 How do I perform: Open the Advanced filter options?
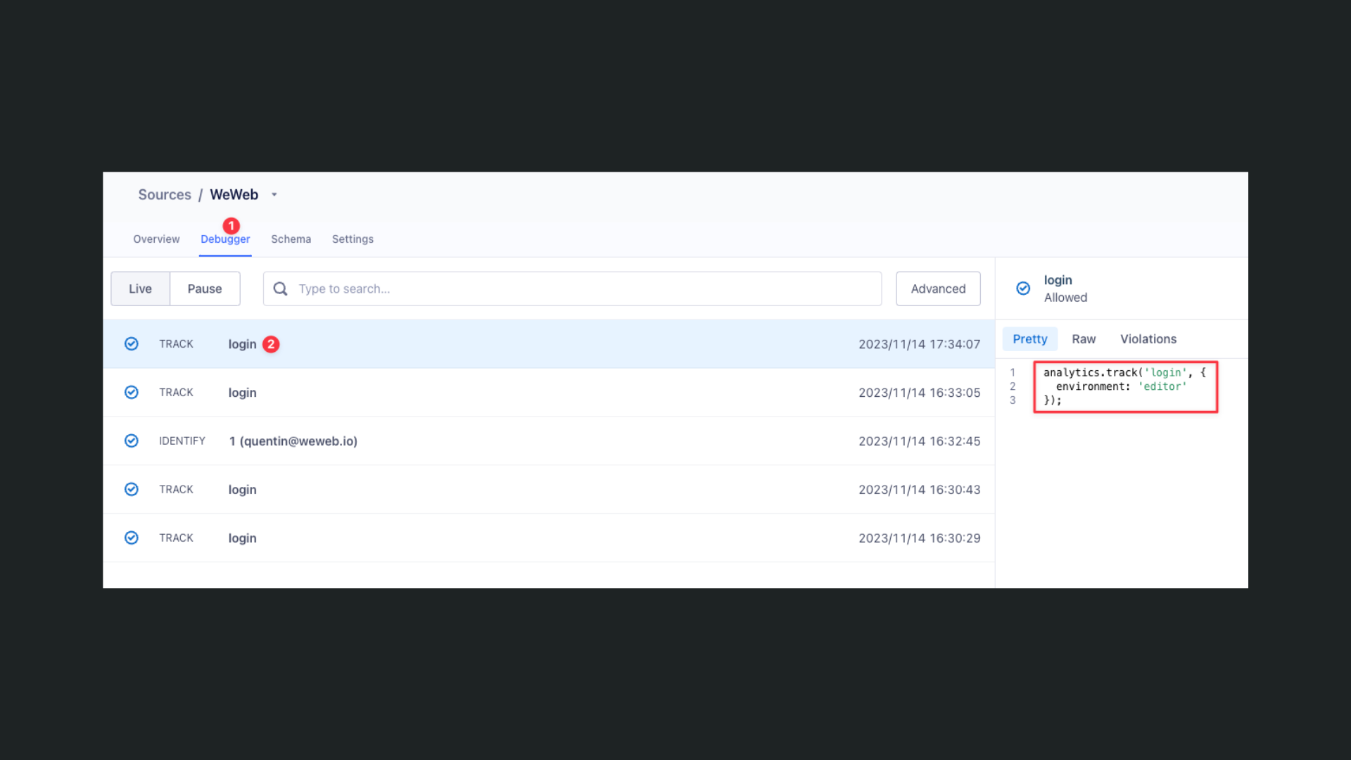938,289
